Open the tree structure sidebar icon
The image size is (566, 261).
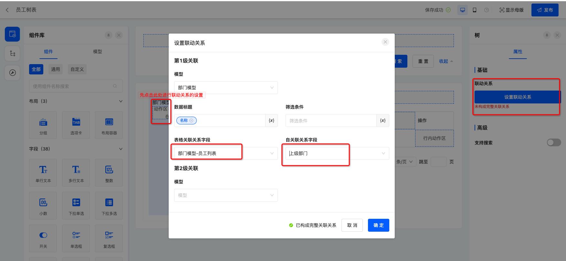pyautogui.click(x=13, y=53)
